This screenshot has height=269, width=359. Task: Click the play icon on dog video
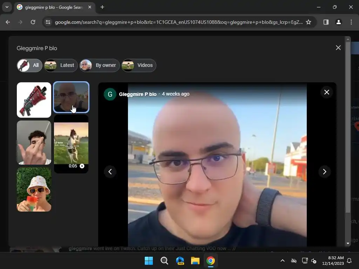[82, 166]
